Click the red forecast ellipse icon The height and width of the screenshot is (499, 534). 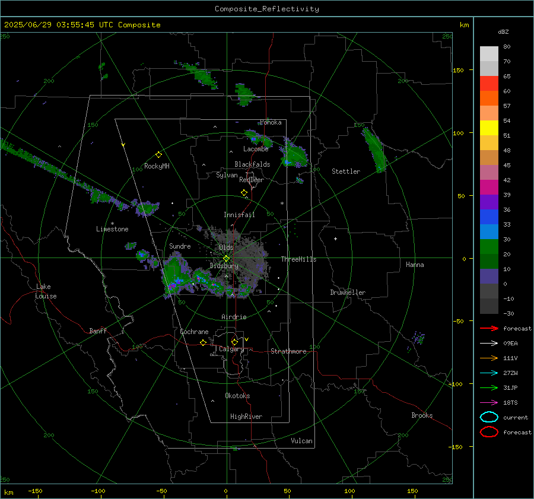(x=489, y=432)
